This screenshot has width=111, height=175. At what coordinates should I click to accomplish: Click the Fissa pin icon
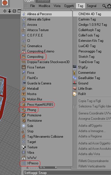[24, 73]
